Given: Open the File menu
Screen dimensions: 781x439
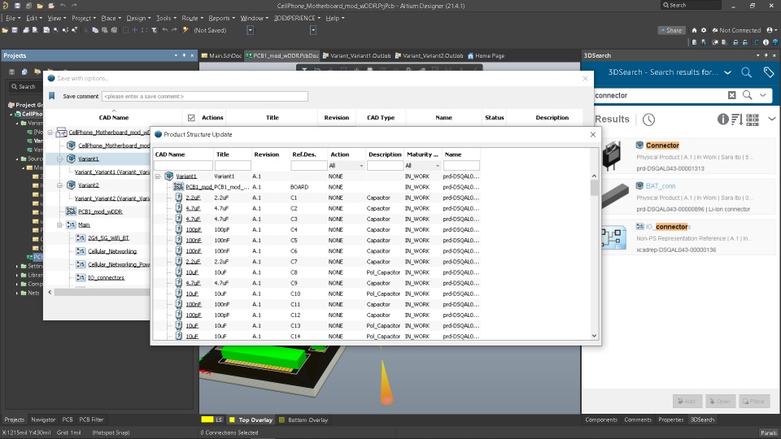Looking at the screenshot, I should pos(12,18).
